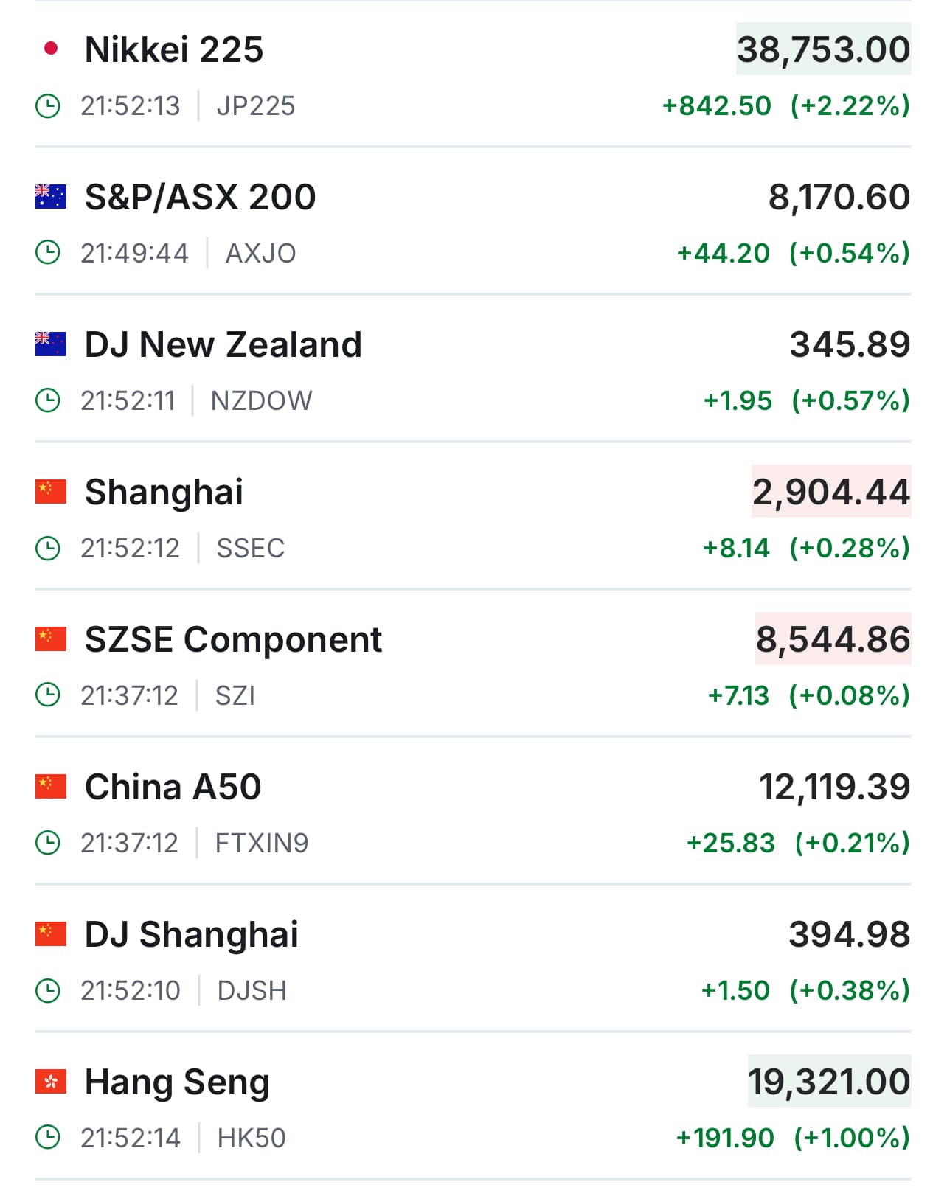Tap the Shanghai price 2,904.44
This screenshot has width=947, height=1196.
pos(831,492)
